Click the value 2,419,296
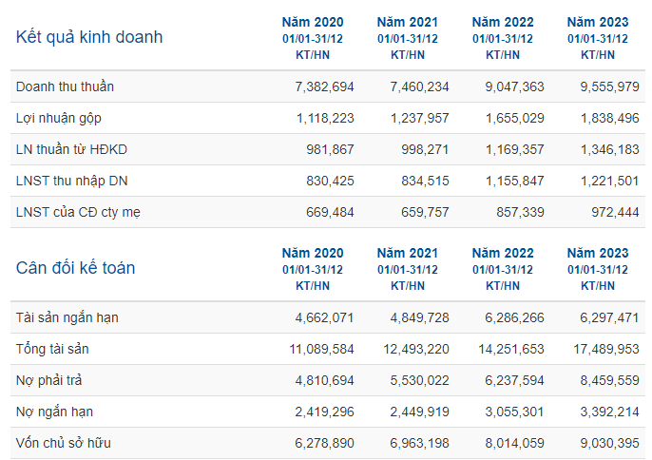This screenshot has width=652, height=460. click(x=324, y=412)
